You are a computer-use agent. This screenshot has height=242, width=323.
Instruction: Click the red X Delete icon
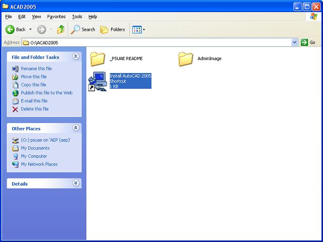click(x=15, y=109)
